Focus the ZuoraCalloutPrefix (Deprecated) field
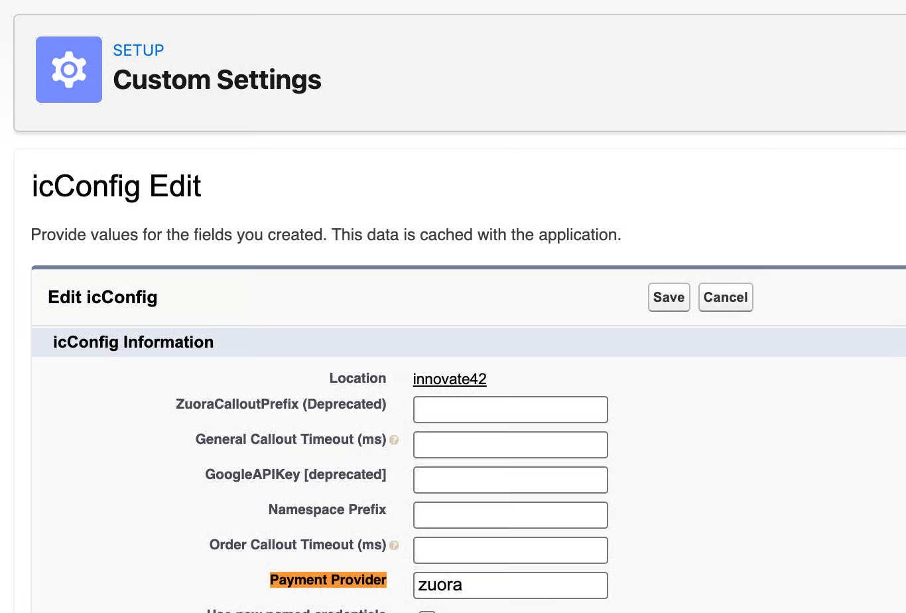Image resolution: width=906 pixels, height=613 pixels. coord(511,409)
